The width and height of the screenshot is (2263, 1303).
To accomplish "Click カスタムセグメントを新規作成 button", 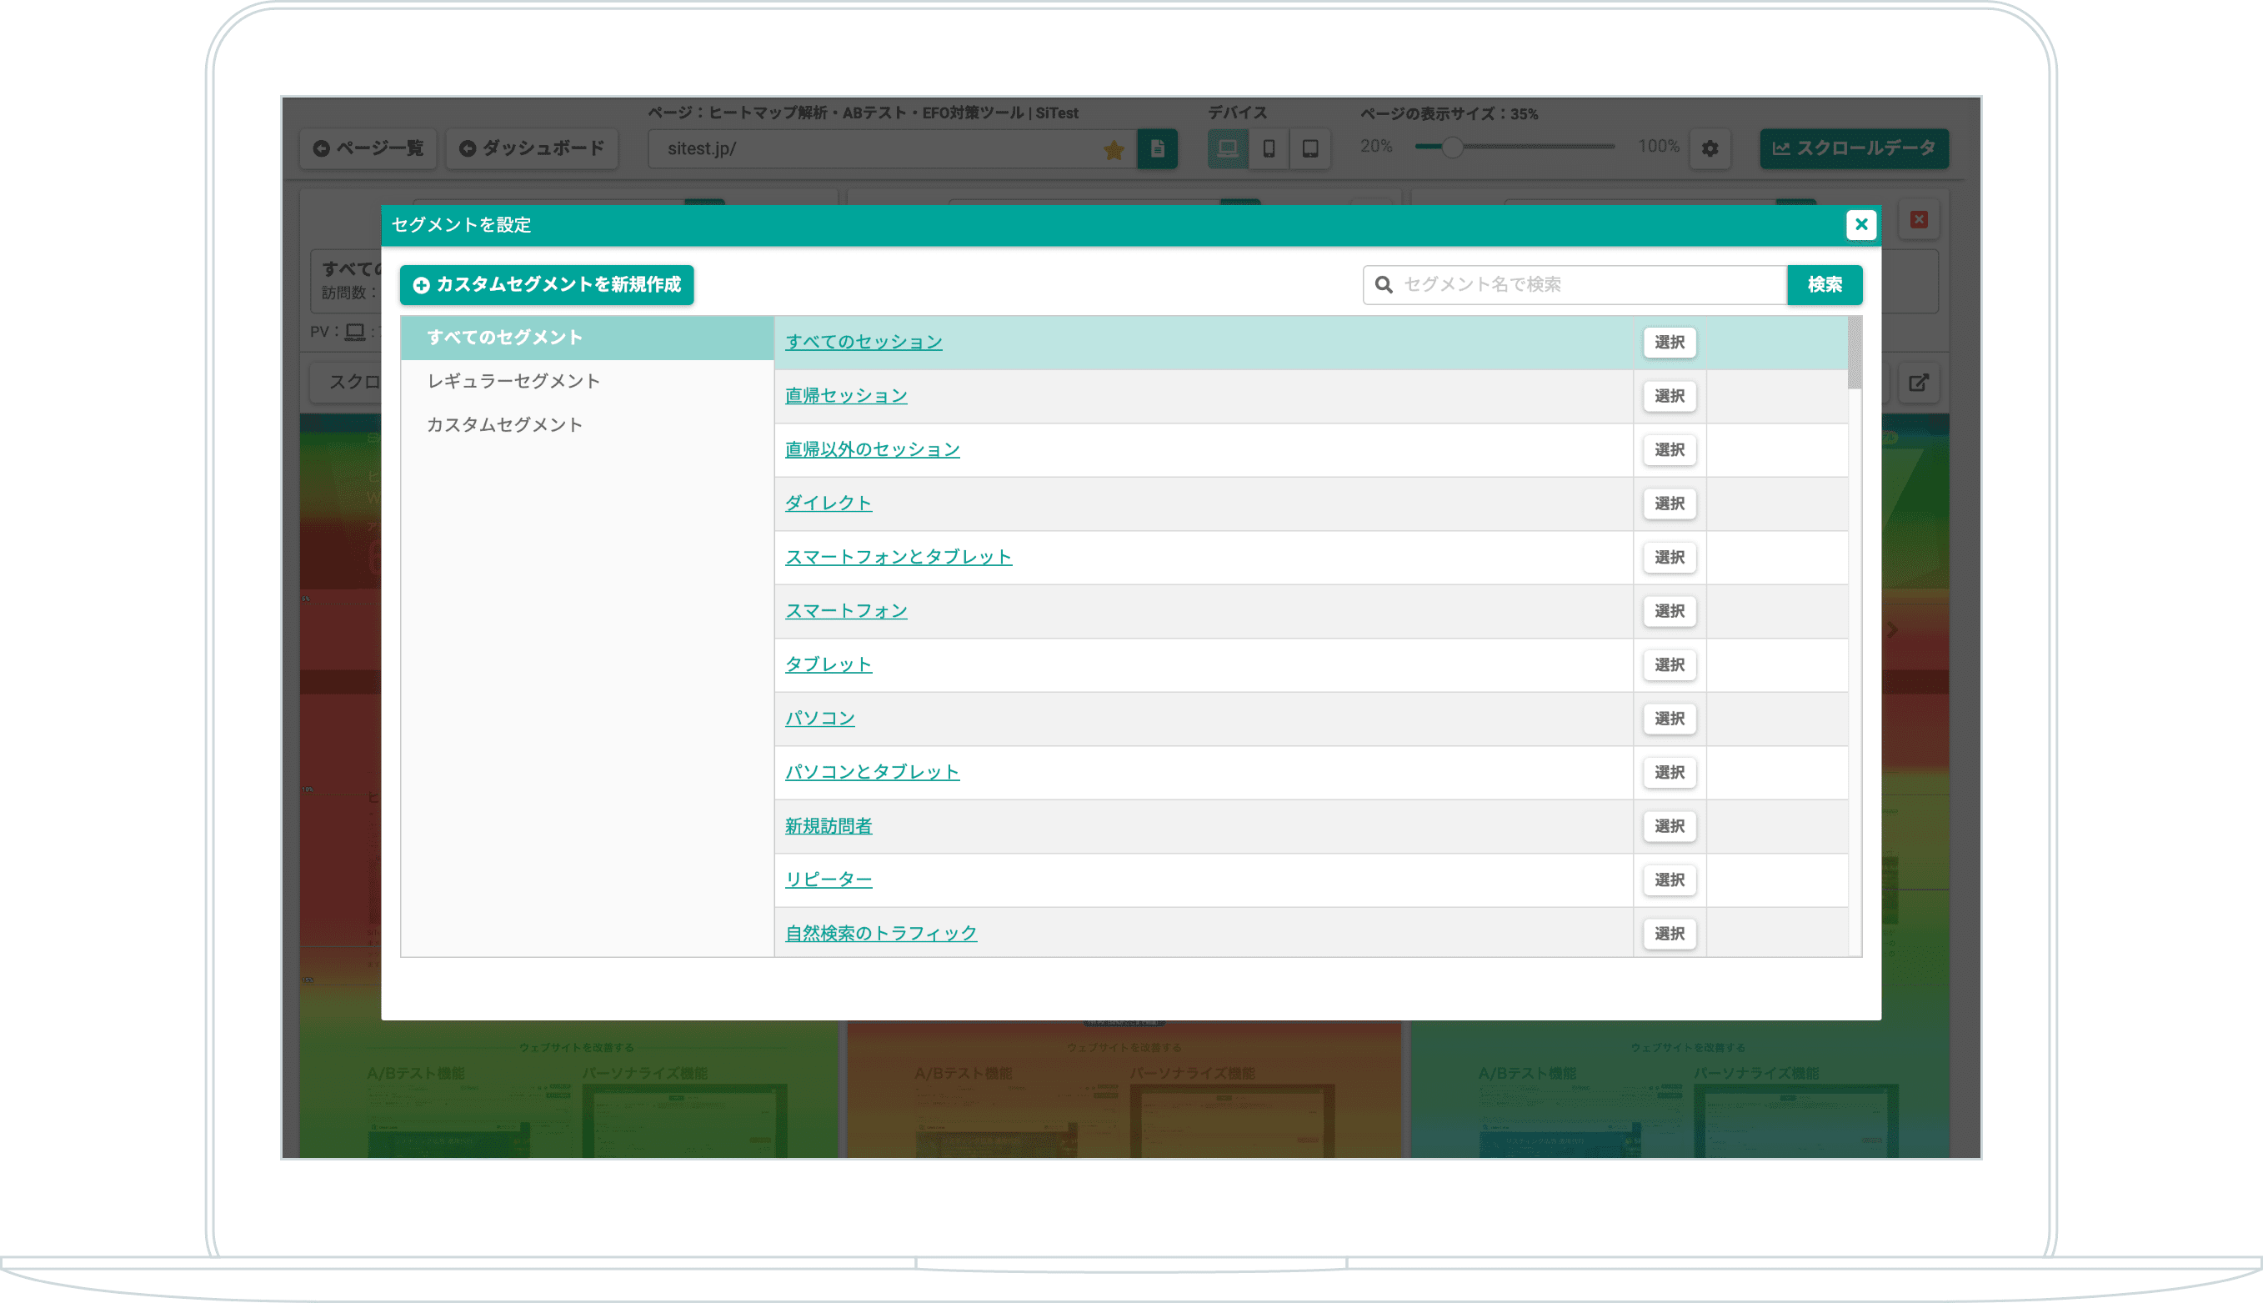I will [x=547, y=284].
